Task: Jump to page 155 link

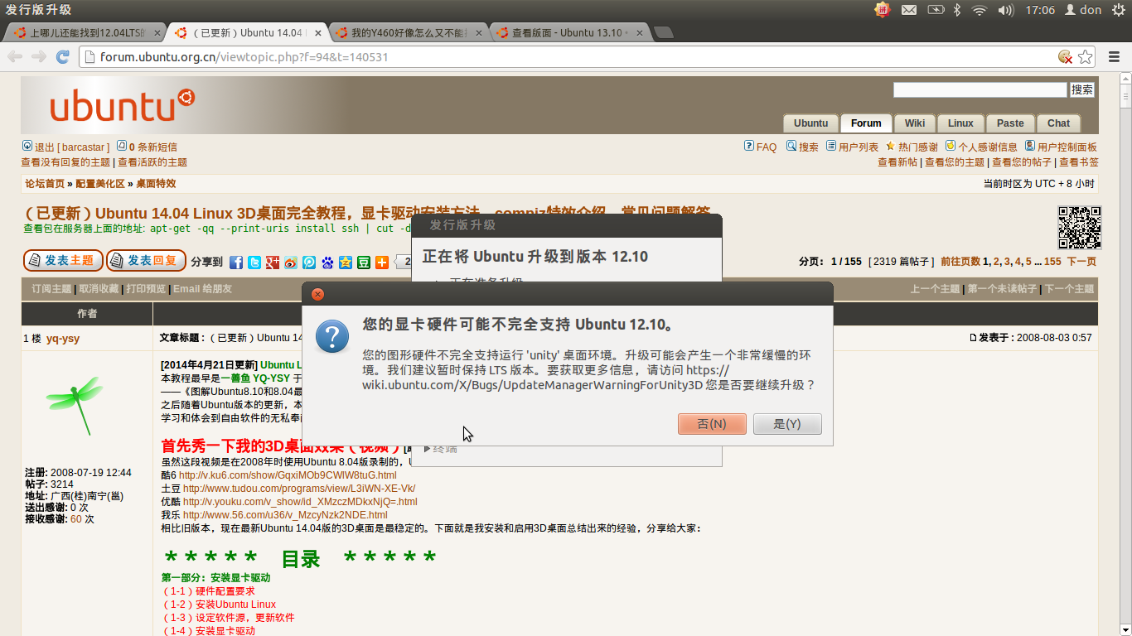Action: (1052, 262)
